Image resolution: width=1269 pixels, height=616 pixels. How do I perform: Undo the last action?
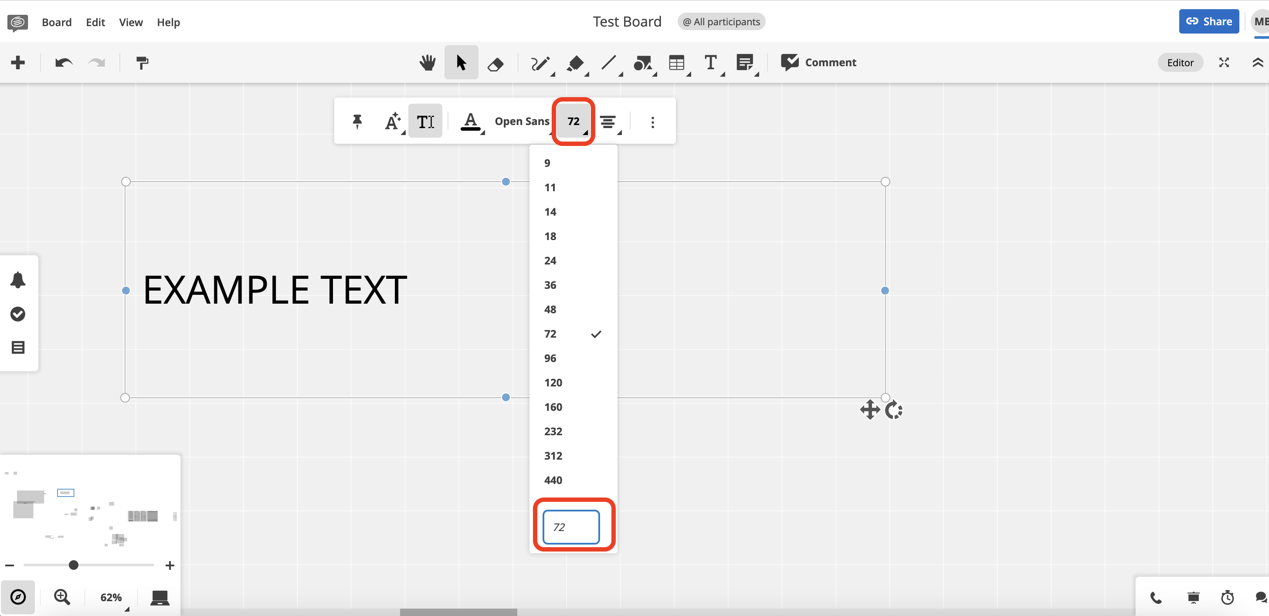[x=64, y=63]
